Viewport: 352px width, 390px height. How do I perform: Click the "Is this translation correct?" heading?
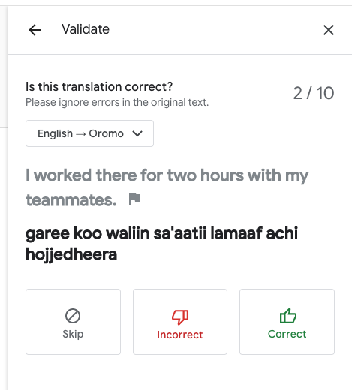pyautogui.click(x=99, y=87)
